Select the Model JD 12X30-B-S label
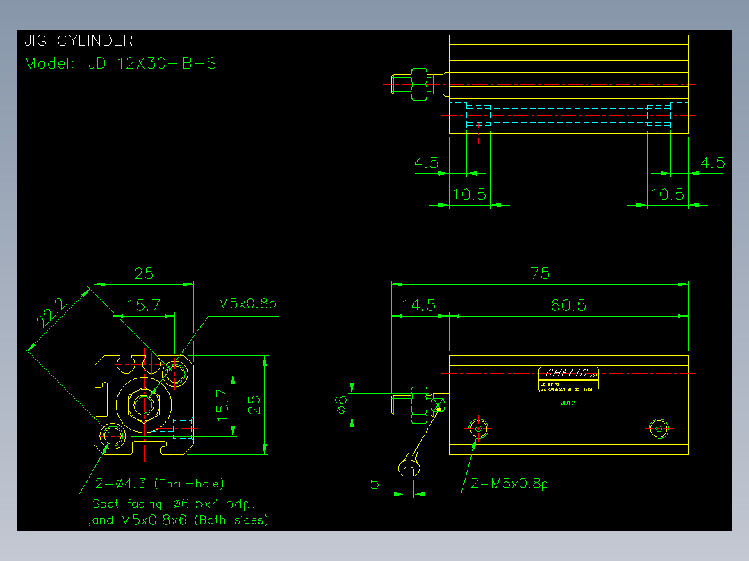This screenshot has width=749, height=561. coord(120,63)
